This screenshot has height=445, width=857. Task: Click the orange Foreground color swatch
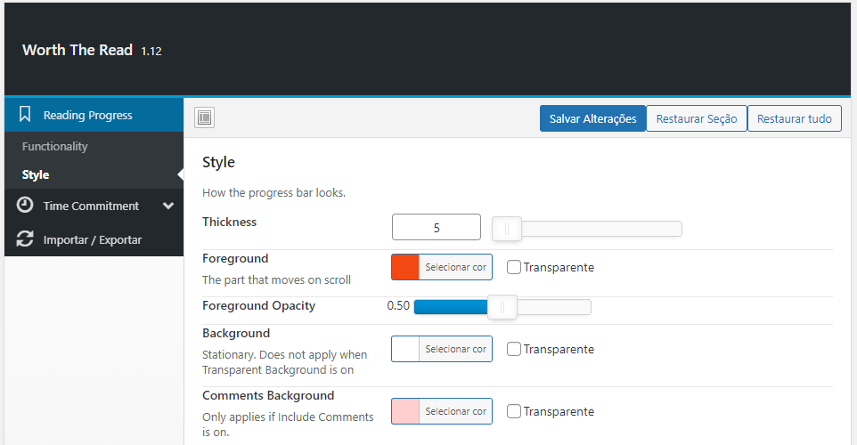(x=405, y=267)
